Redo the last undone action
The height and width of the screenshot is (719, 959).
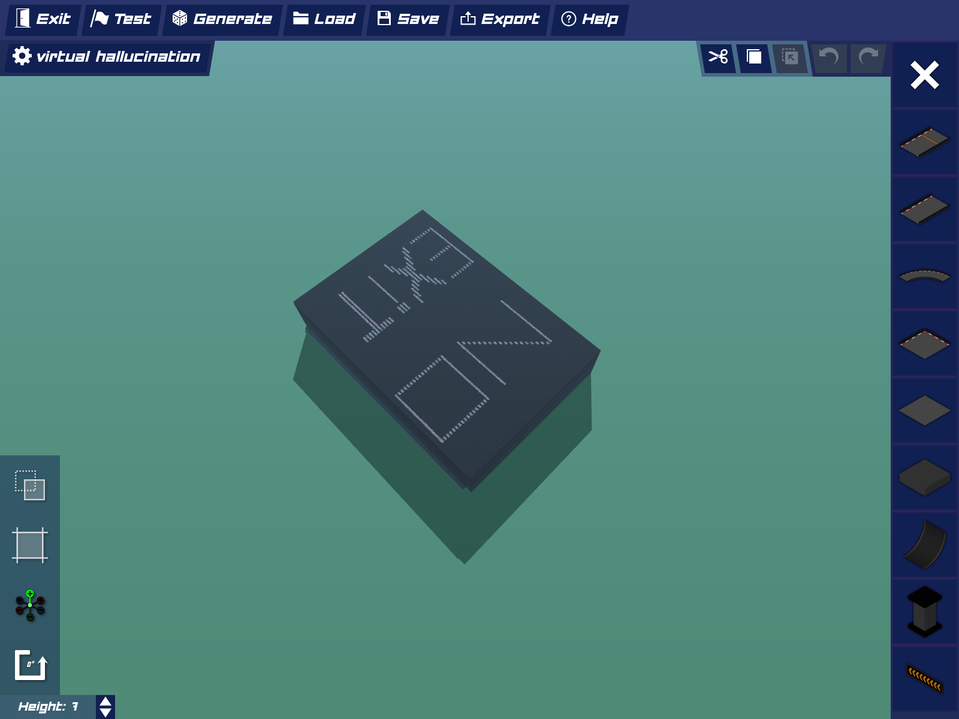click(867, 58)
